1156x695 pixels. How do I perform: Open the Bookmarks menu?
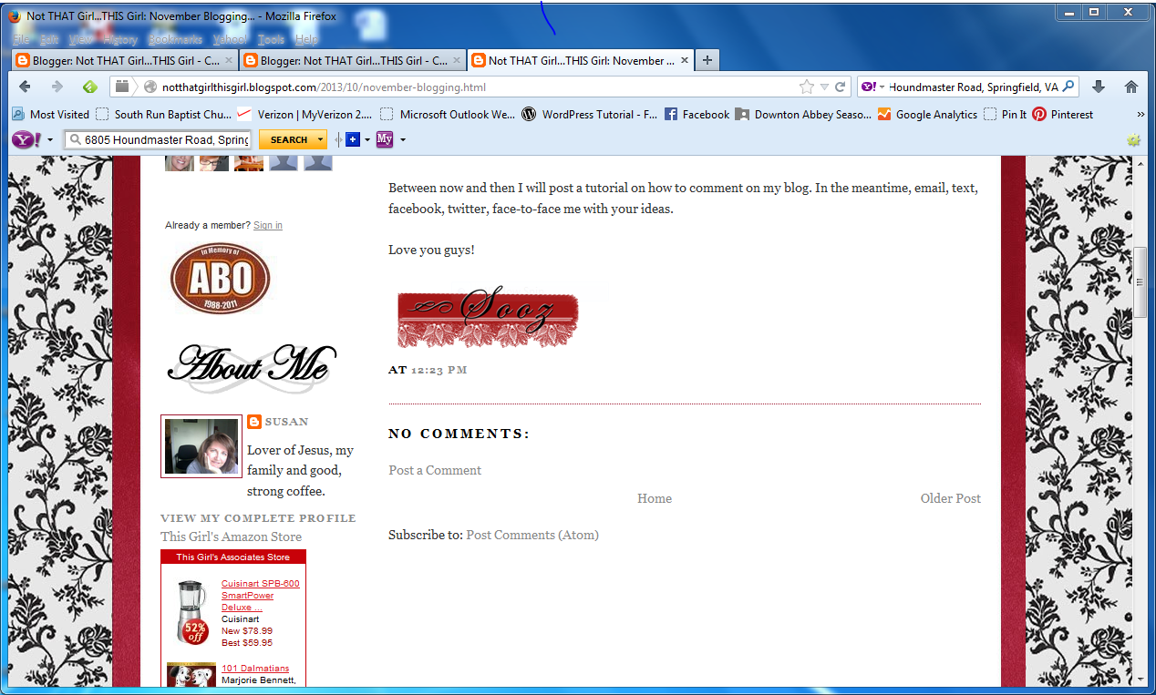[x=175, y=40]
